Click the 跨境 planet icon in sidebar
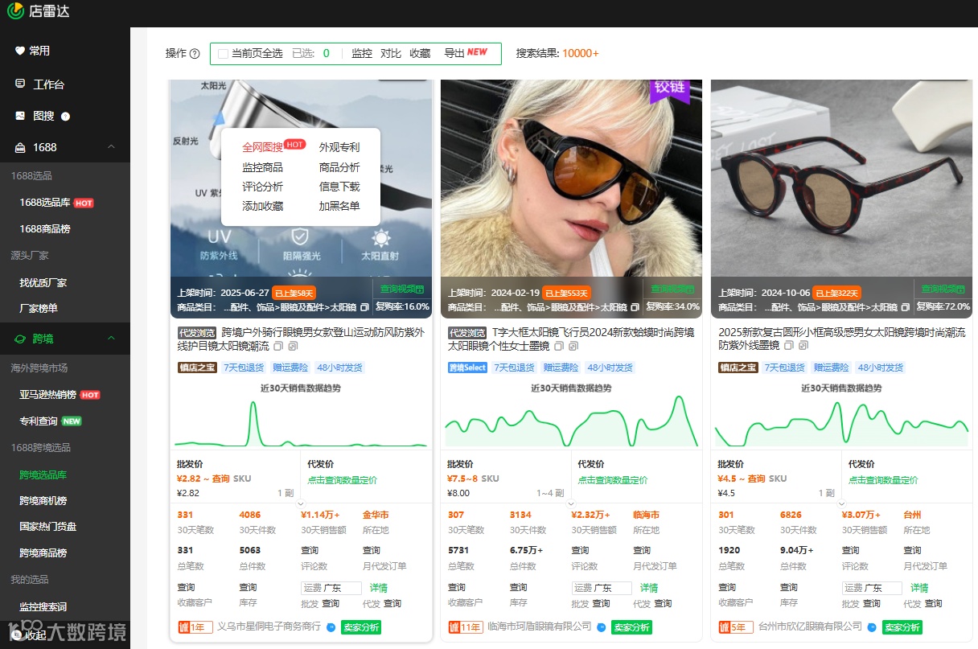 (20, 339)
